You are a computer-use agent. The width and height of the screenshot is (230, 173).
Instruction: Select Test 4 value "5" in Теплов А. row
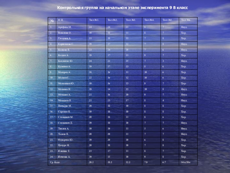145,129
